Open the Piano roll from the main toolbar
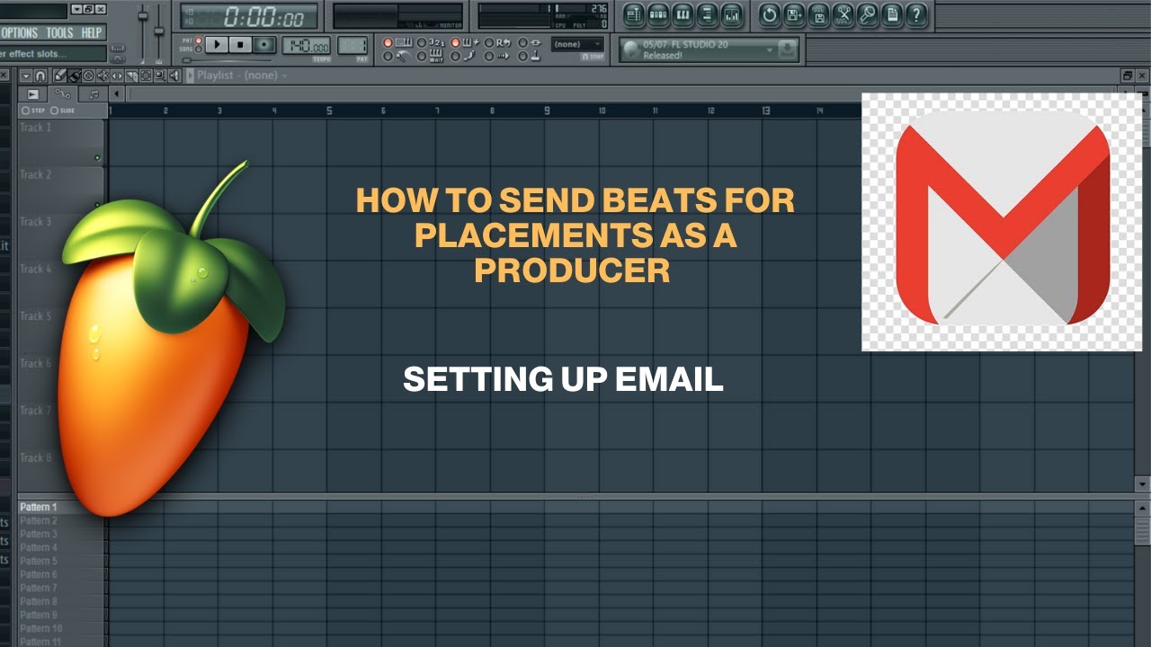 (x=683, y=15)
